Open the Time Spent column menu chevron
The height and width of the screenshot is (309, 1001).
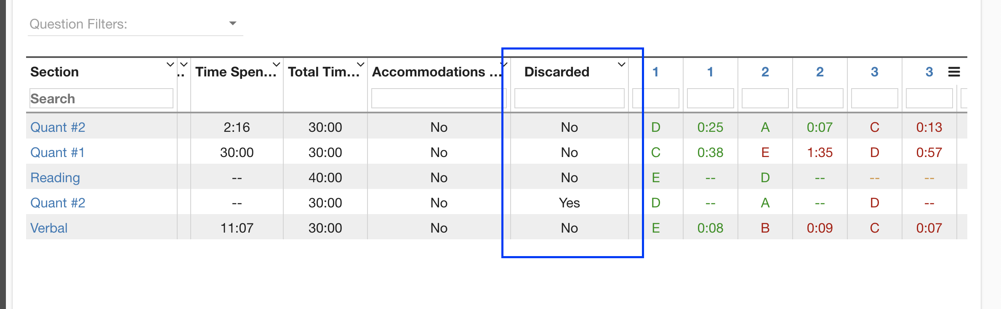276,64
